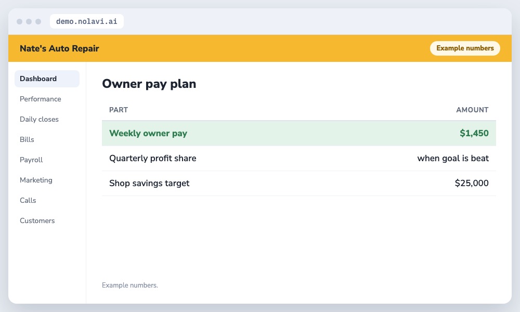
Task: Click the 'when goal is beat' value
Action: click(453, 158)
